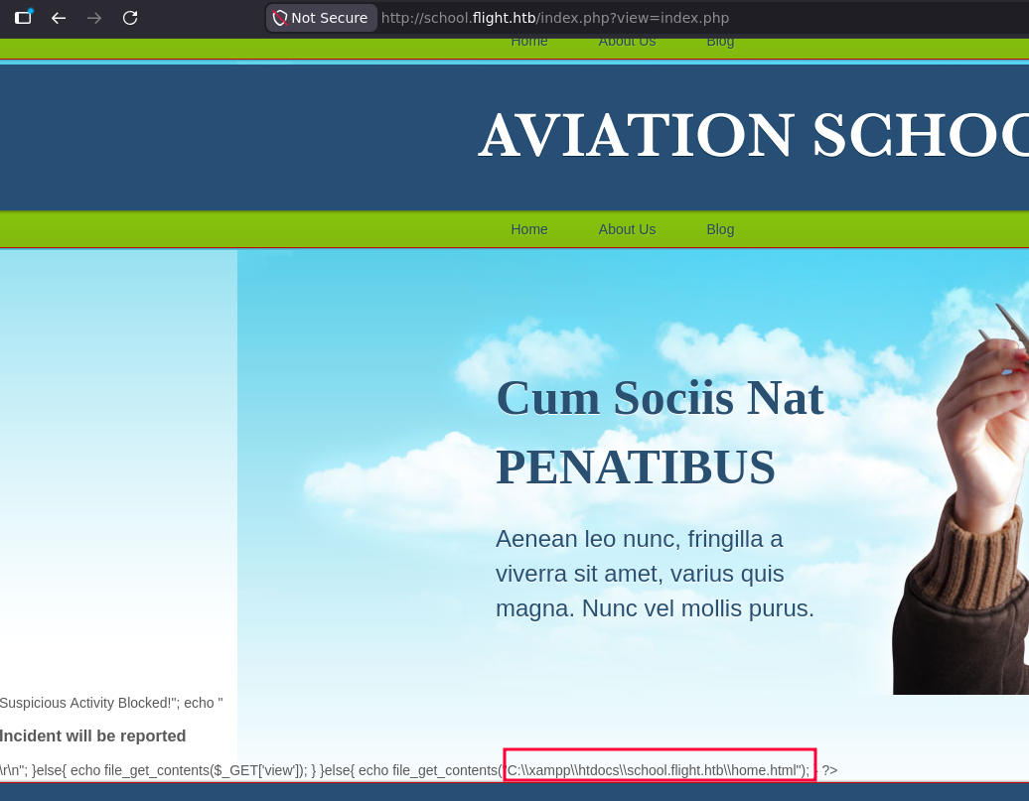Open About Us in the lower green navigation bar
The width and height of the screenshot is (1029, 801).
tap(627, 229)
